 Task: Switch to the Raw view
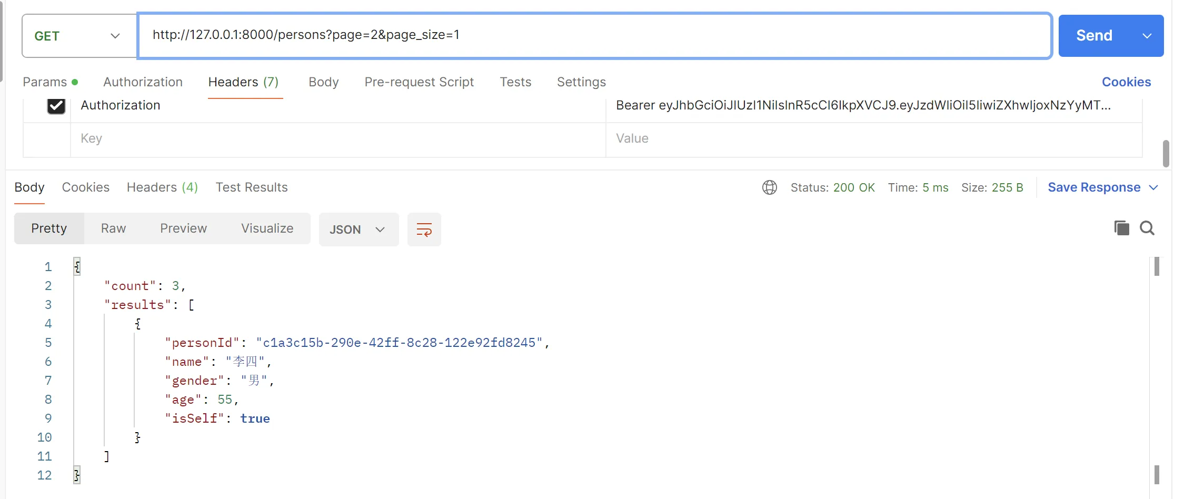coord(113,228)
